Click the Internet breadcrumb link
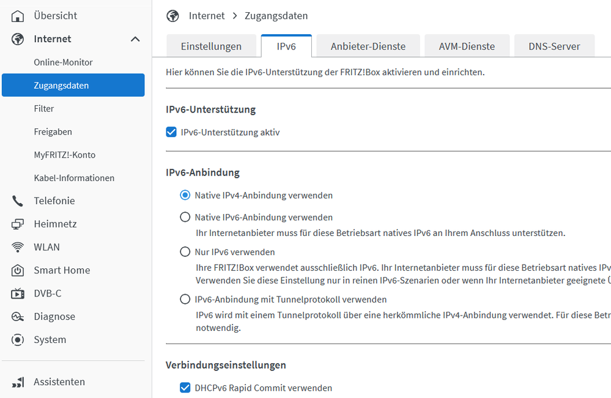This screenshot has height=398, width=611. [x=207, y=16]
